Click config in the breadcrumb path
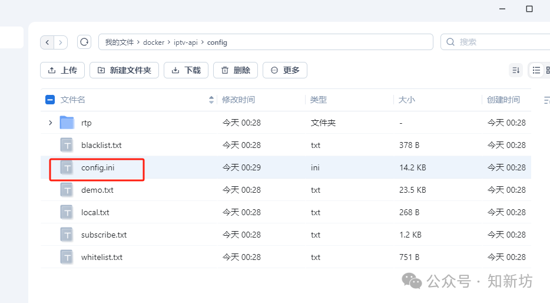 [217, 42]
